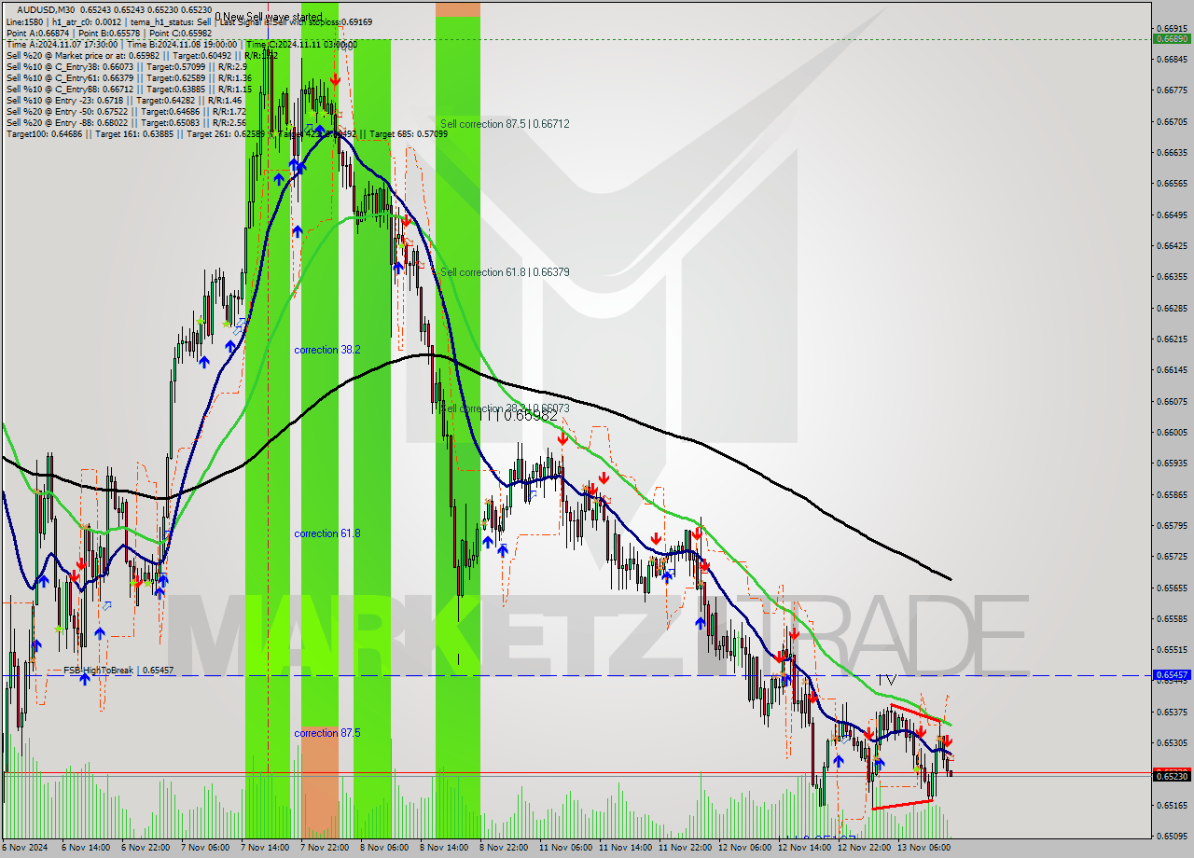
Task: Click the '13 Nov 06:00' time axis label
Action: [x=923, y=848]
